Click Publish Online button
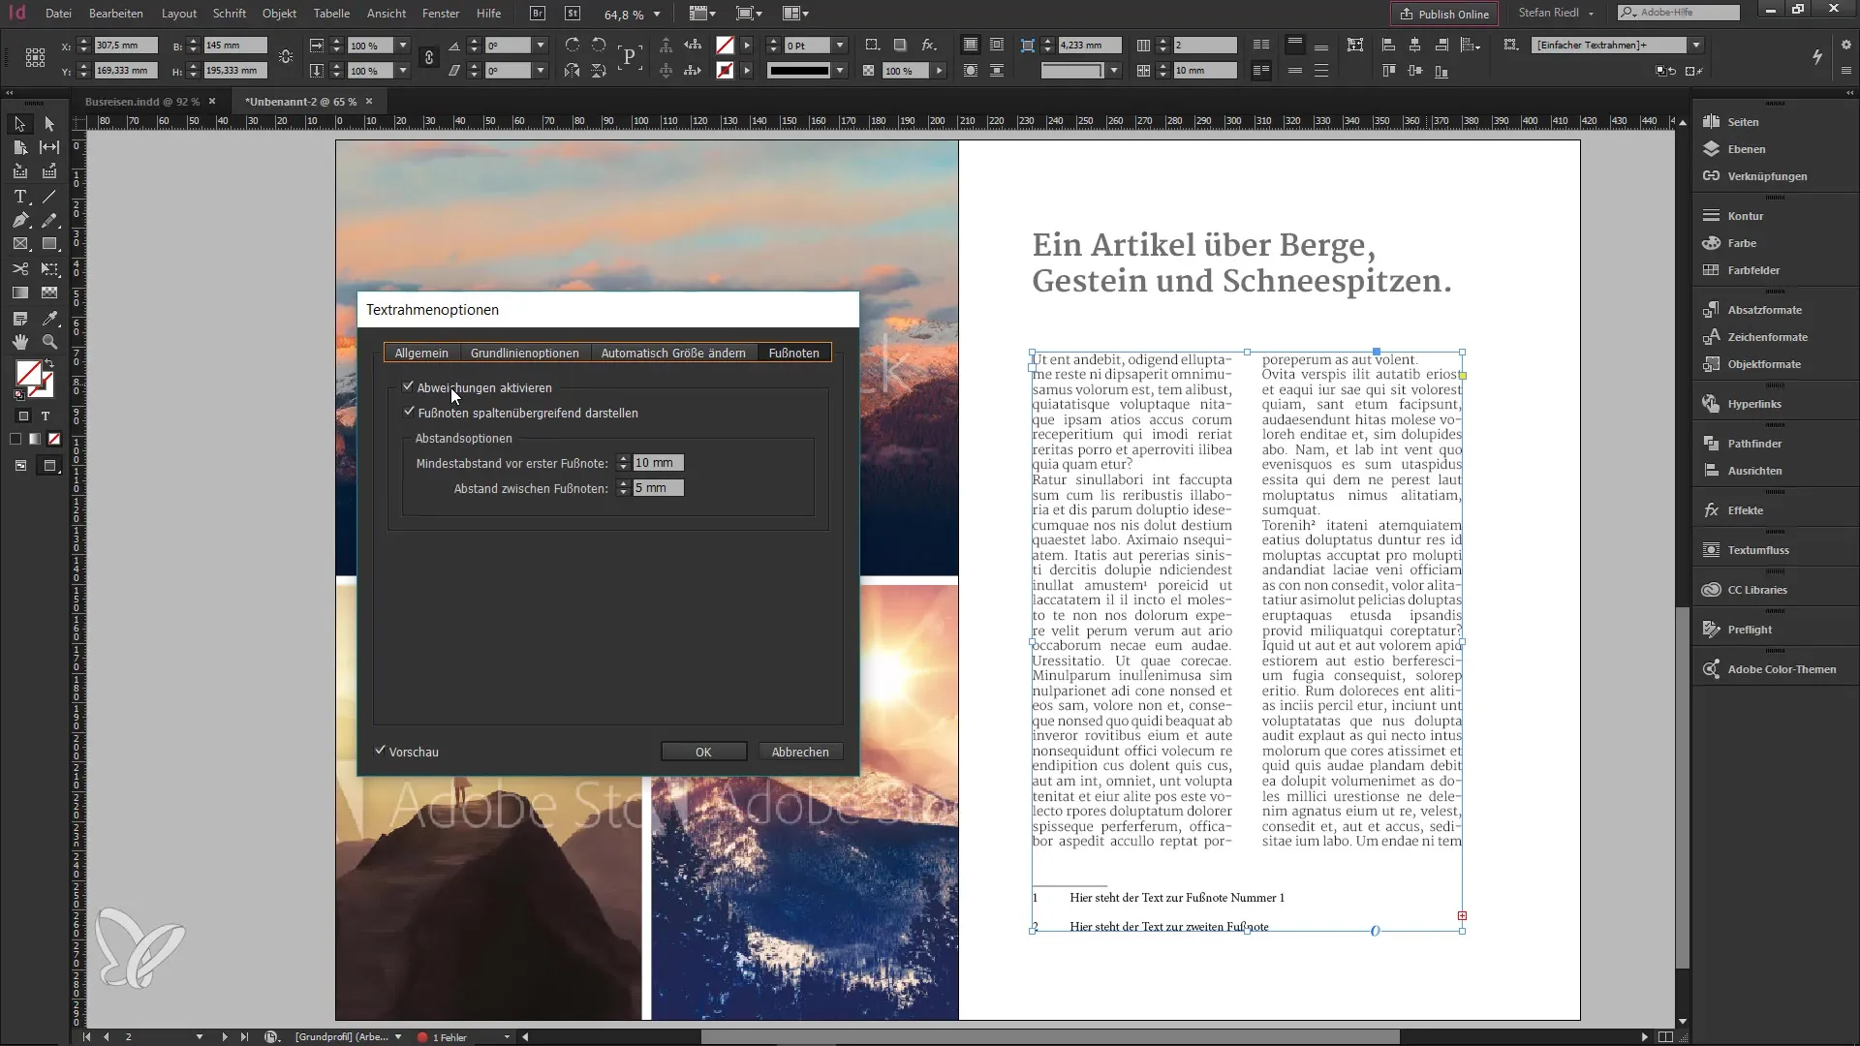This screenshot has height=1046, width=1860. [x=1444, y=14]
